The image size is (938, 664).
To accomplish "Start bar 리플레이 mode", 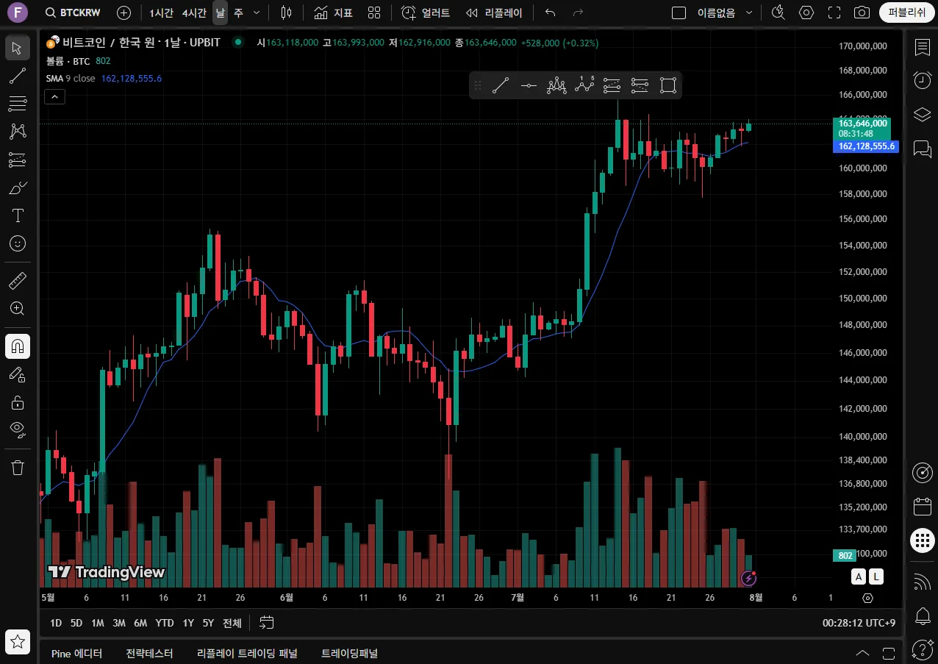I will [x=494, y=13].
